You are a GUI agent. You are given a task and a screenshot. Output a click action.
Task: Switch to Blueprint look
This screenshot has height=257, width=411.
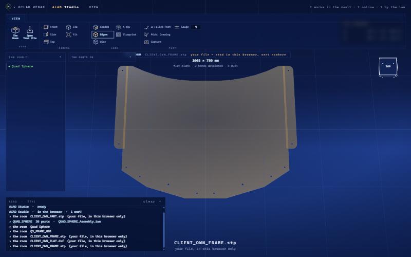[126, 34]
